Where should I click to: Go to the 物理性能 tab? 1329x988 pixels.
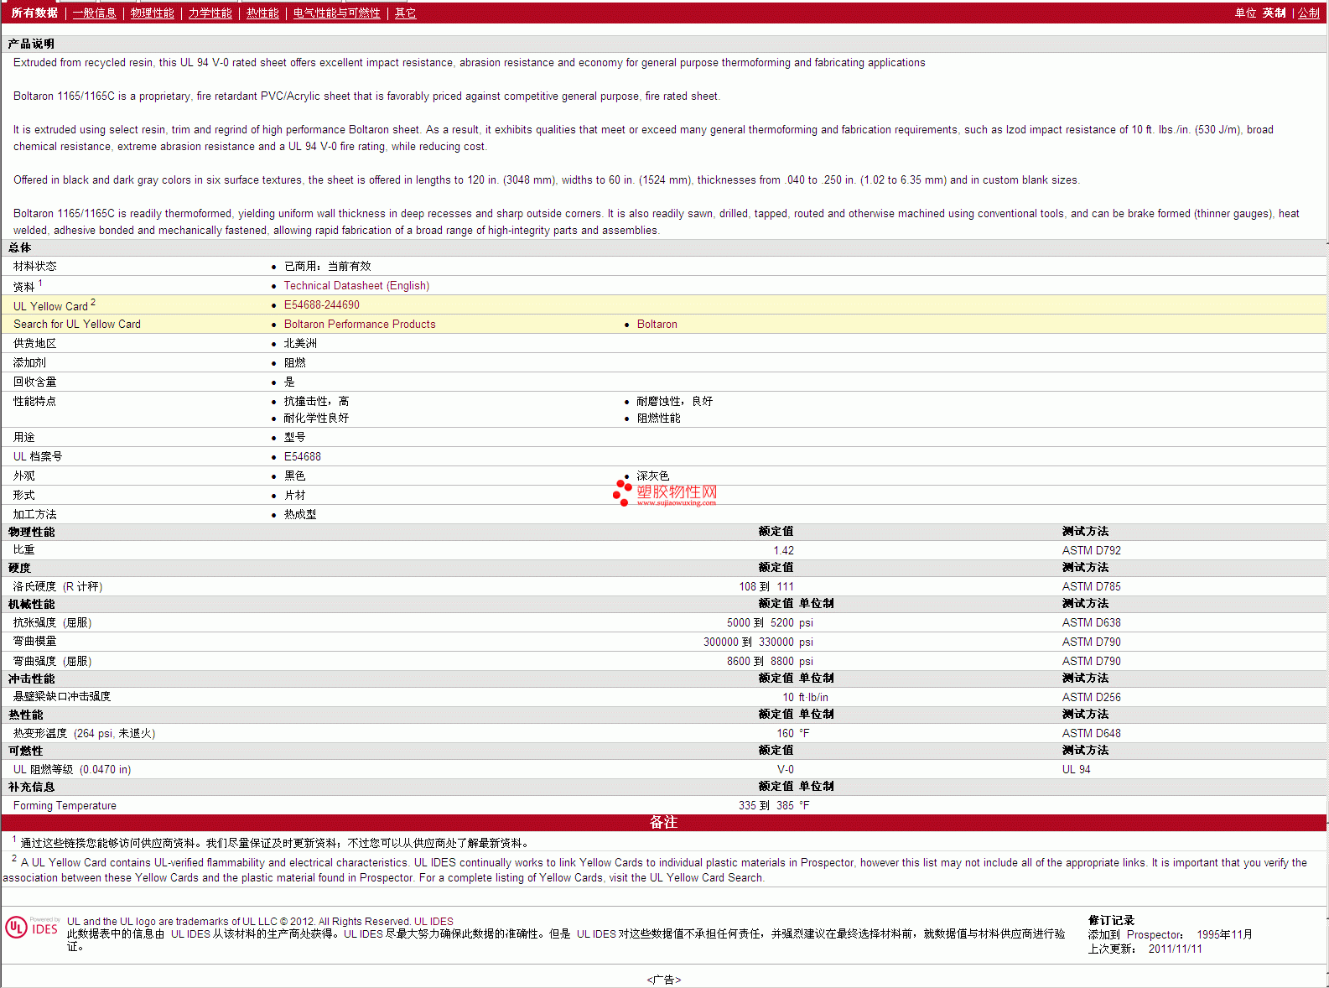pos(152,13)
